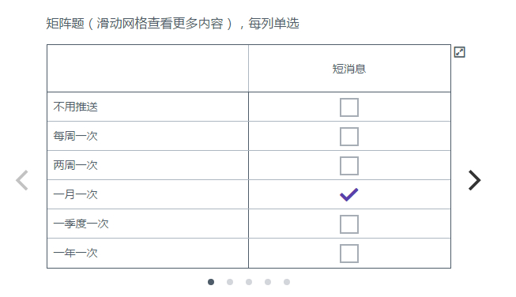Click the 每周一次 row label
Screen dimensions: 516x297
click(76, 136)
